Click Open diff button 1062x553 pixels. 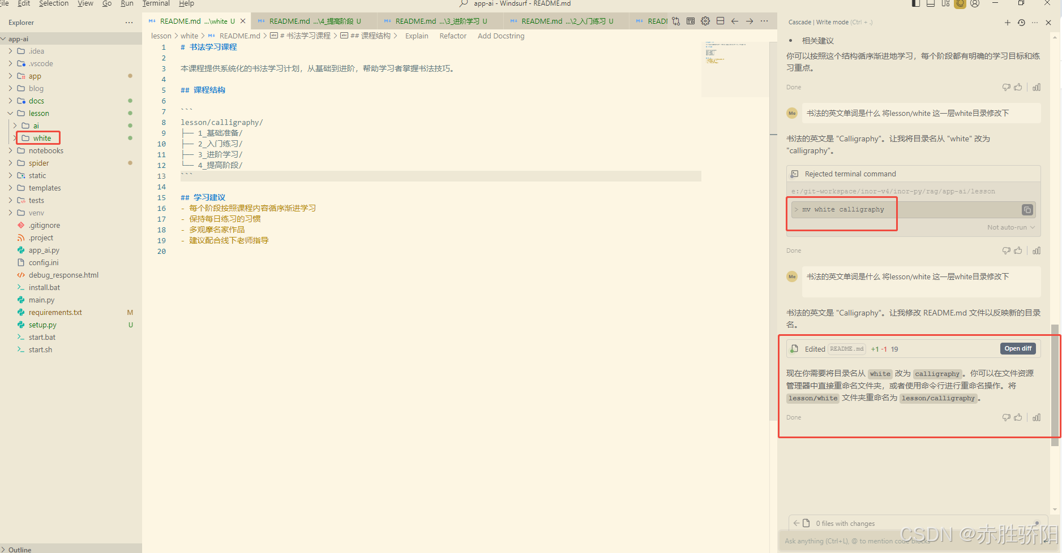pyautogui.click(x=1018, y=348)
